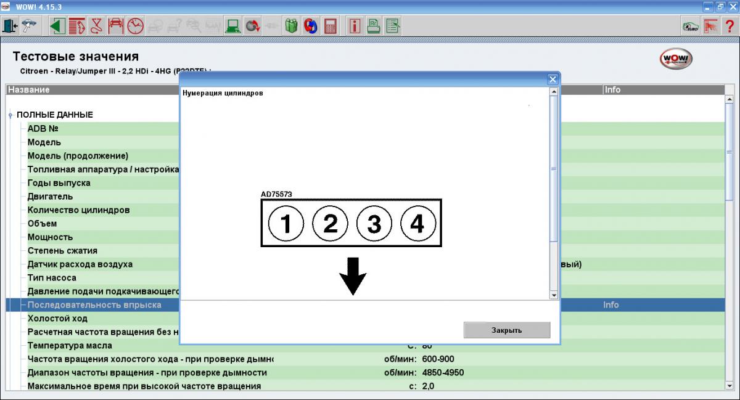Close the cylinder numbering dialog with X
This screenshot has height=400, width=740.
click(x=553, y=80)
